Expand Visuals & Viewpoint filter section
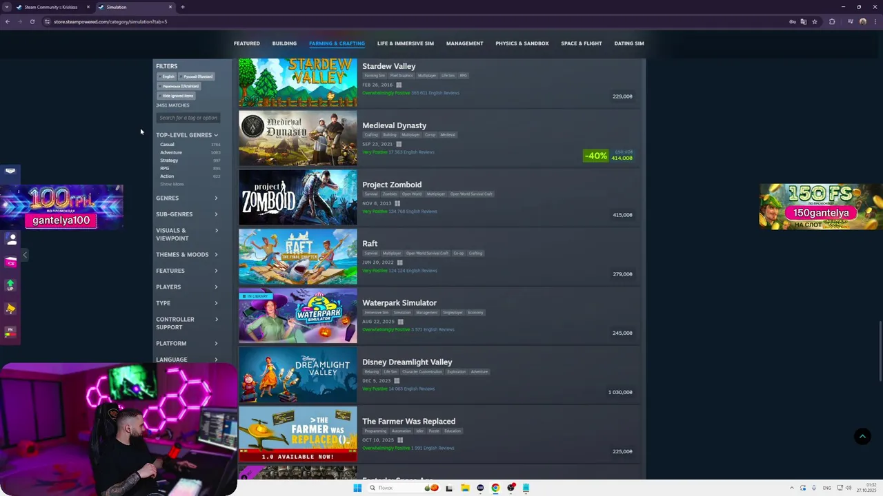This screenshot has height=496, width=883. (x=187, y=234)
